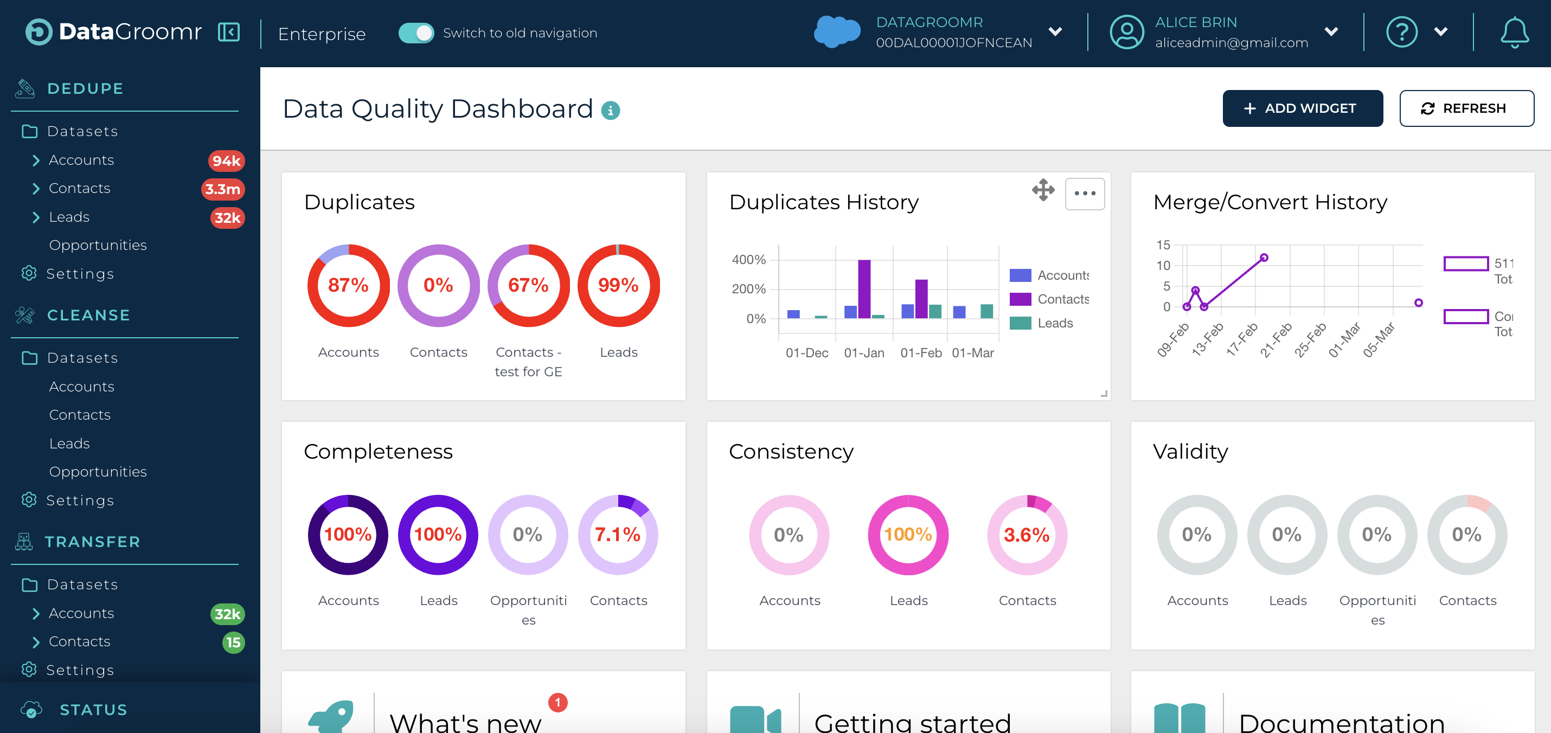Click the dashboard info icon
Screen dimensions: 1551x733
click(610, 111)
